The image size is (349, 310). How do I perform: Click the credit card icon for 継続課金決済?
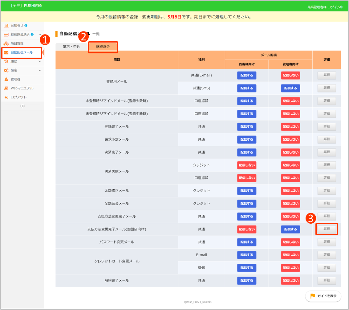(6, 34)
